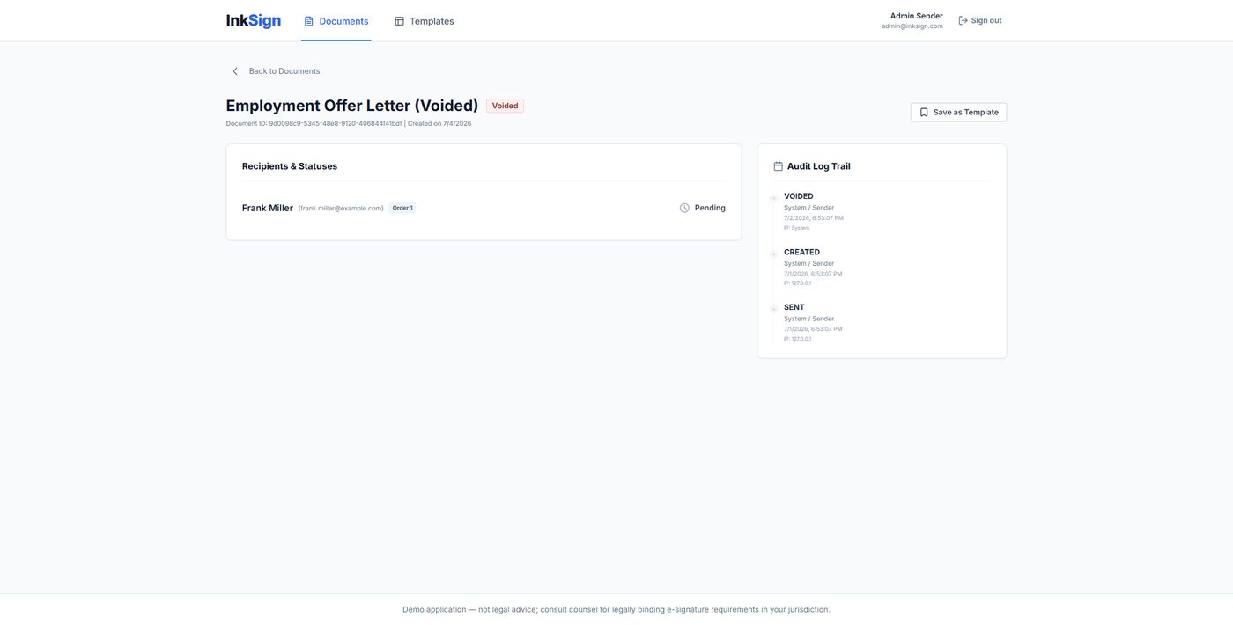Click the Voided status badge
1233x625 pixels.
(505, 106)
